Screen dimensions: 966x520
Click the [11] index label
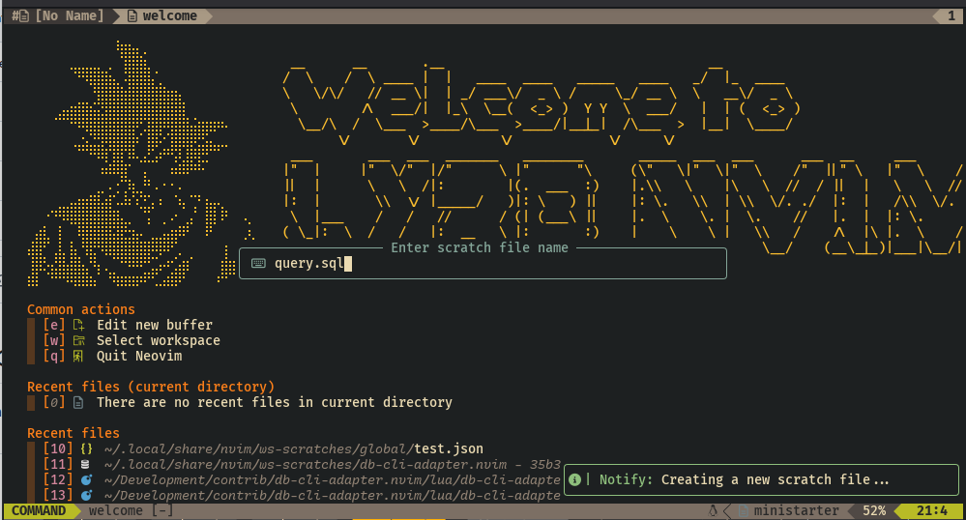click(57, 464)
